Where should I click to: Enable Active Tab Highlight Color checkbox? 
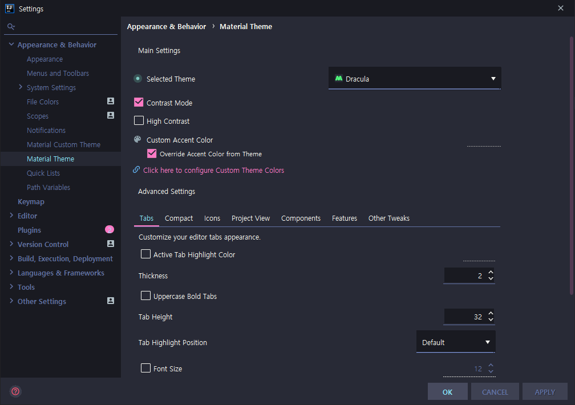coord(145,254)
